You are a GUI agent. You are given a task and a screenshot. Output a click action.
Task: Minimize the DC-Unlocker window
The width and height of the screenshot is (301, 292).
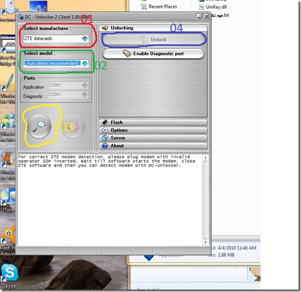(x=199, y=16)
